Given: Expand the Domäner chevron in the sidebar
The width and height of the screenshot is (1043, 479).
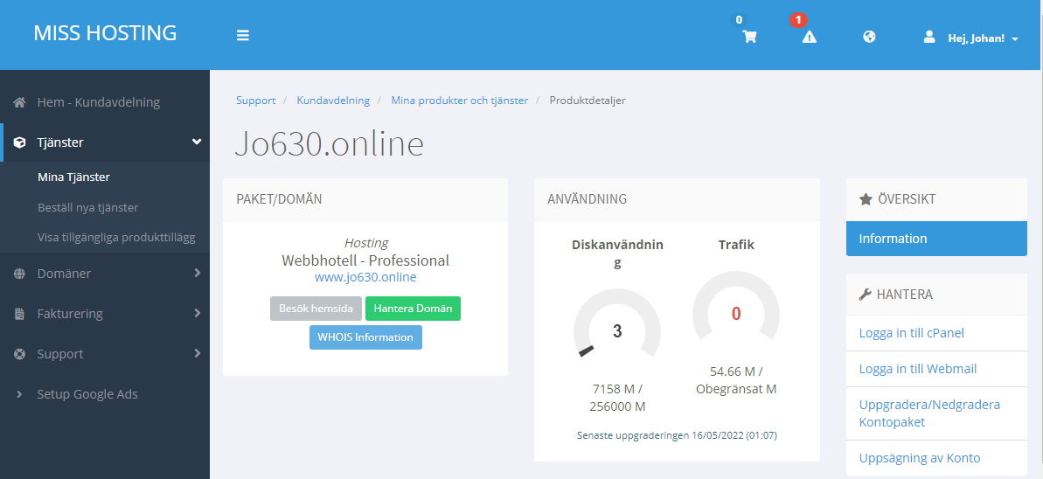Looking at the screenshot, I should pos(198,273).
